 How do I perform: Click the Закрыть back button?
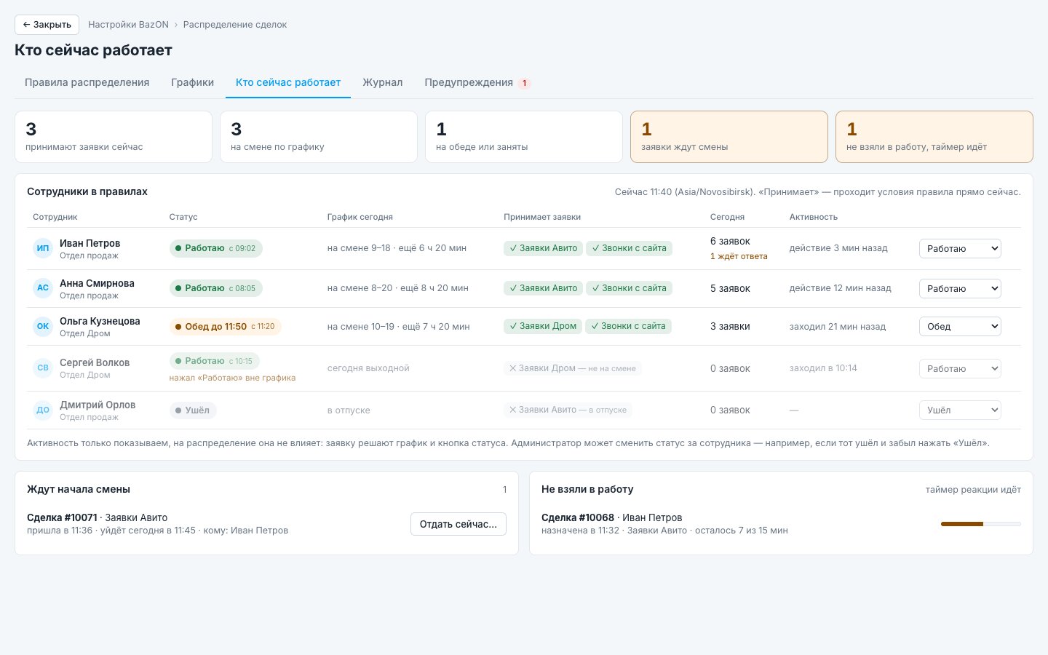[47, 25]
